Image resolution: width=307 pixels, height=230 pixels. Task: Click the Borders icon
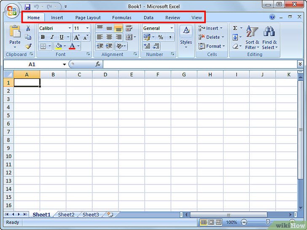[43, 46]
